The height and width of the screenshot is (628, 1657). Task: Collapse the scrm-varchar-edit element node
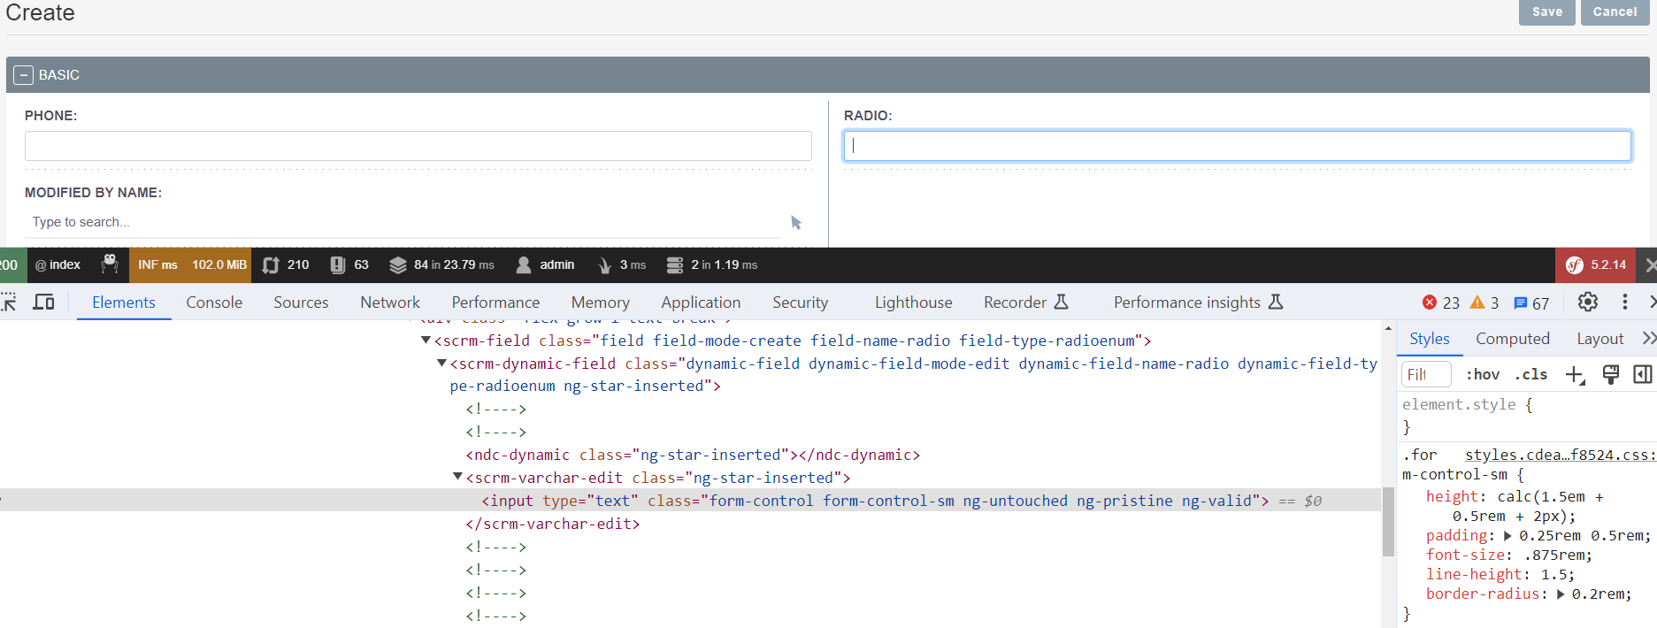[x=457, y=478]
